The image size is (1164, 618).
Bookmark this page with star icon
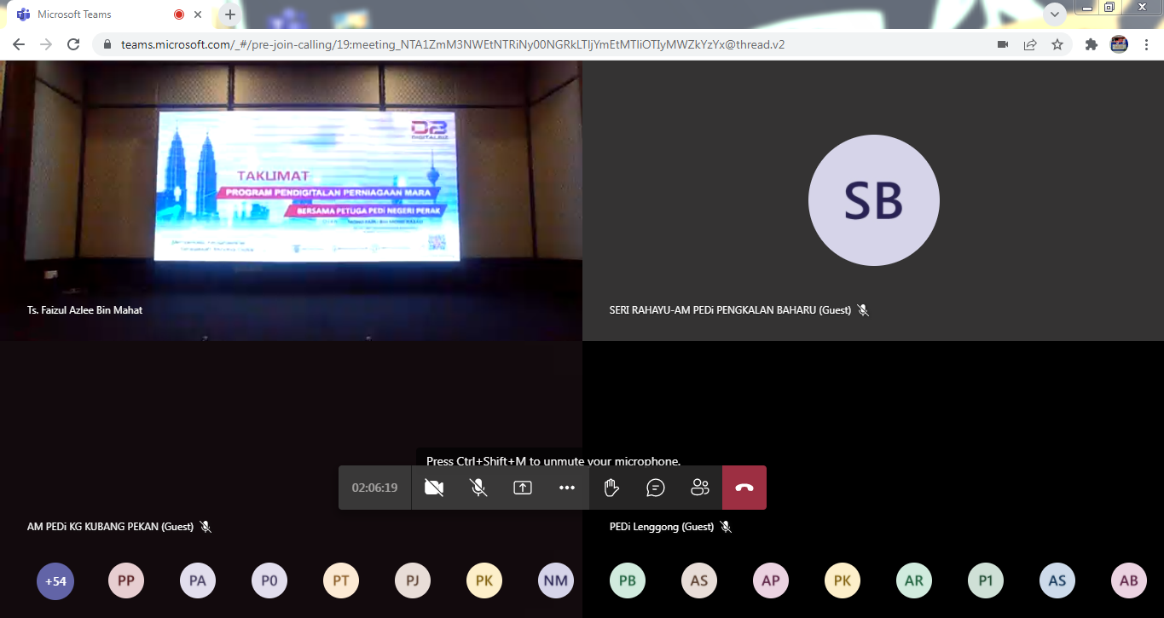coord(1057,44)
